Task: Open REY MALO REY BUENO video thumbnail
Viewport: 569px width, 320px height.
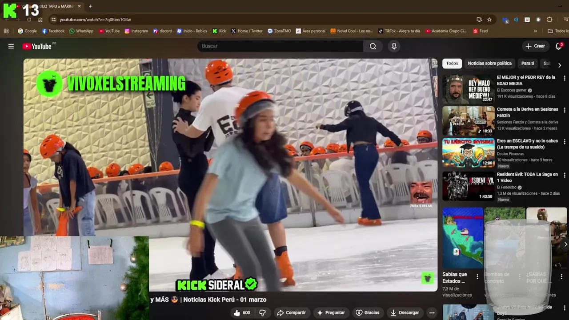Action: [x=468, y=89]
